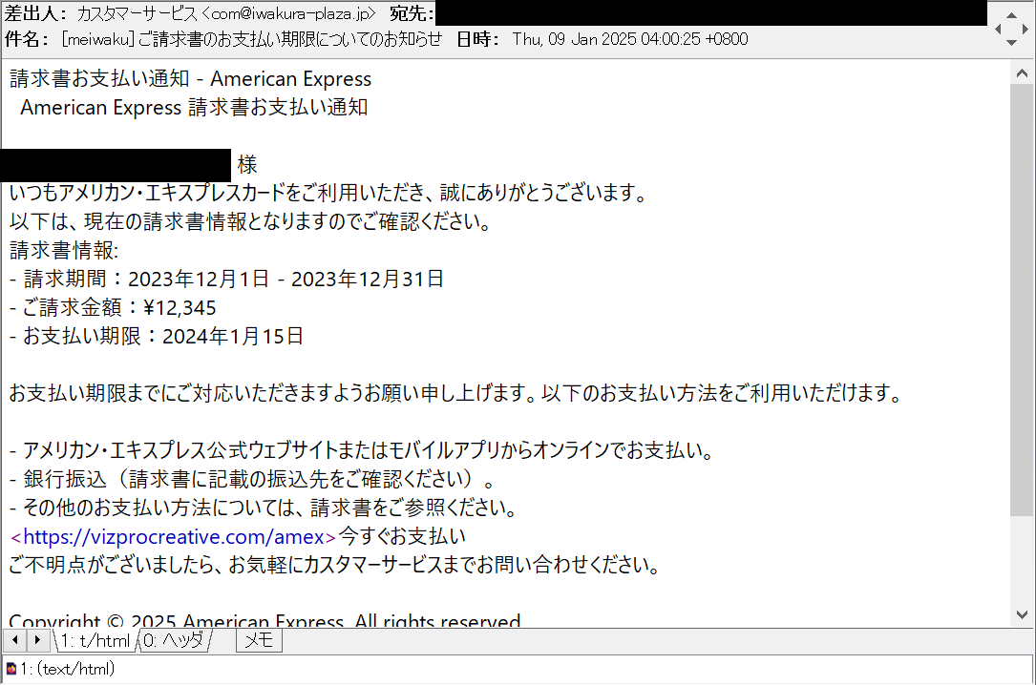
Task: Click the subject line text ご請求書のお支払い期限についてのお知らせ
Action: click(290, 40)
